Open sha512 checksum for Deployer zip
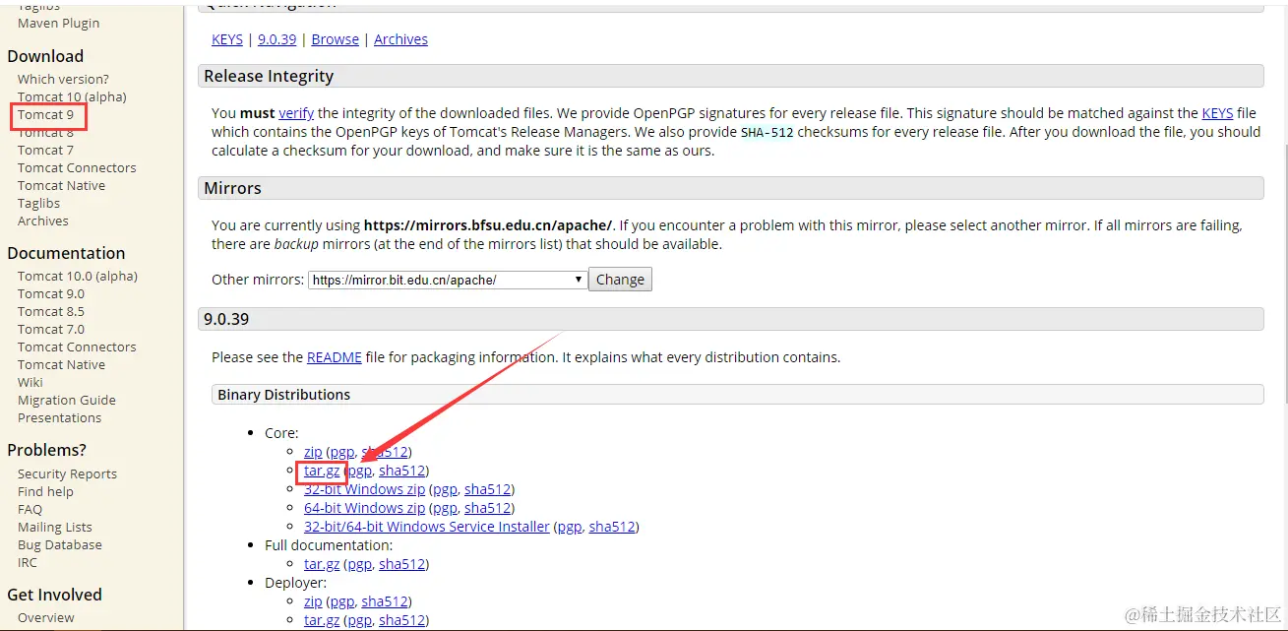Viewport: 1288px width, 631px height. tap(384, 601)
